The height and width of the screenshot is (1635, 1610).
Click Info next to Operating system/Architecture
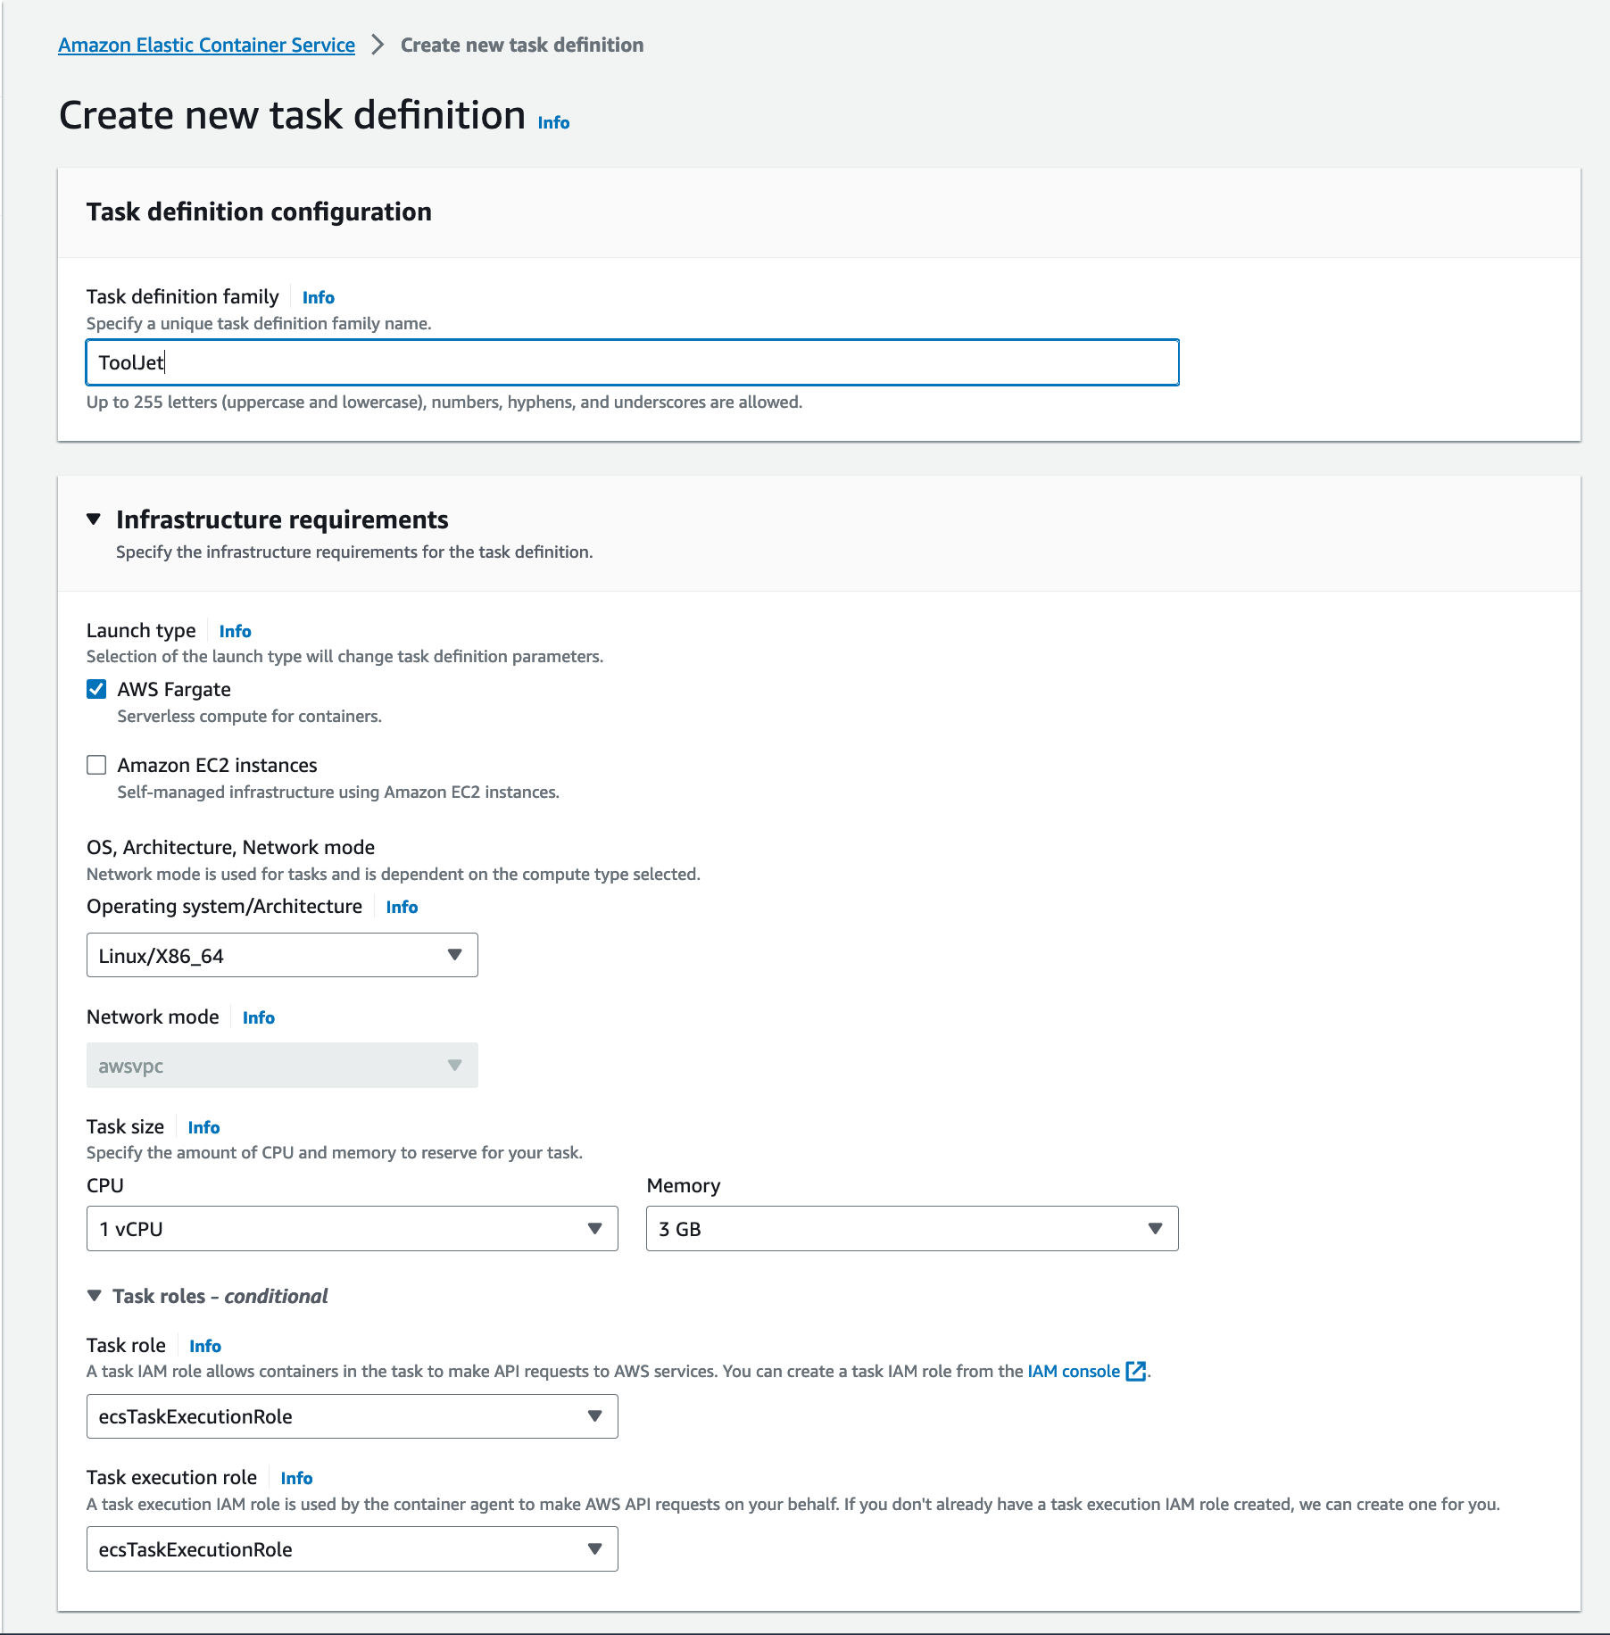[x=402, y=908]
